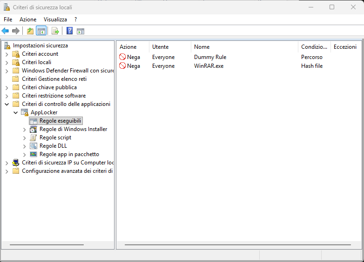Go up one level using folder icon
364x262 pixels.
pyautogui.click(x=30, y=31)
